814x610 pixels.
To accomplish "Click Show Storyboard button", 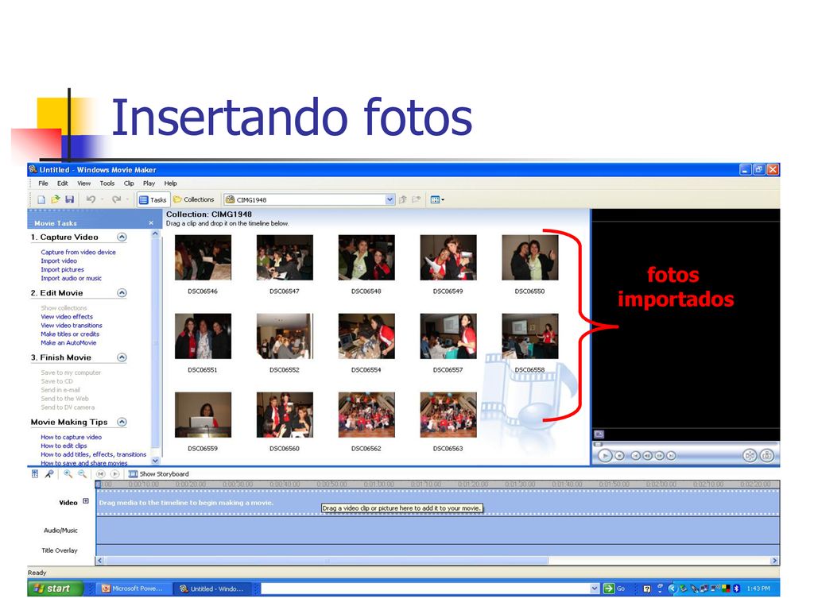I will (159, 474).
